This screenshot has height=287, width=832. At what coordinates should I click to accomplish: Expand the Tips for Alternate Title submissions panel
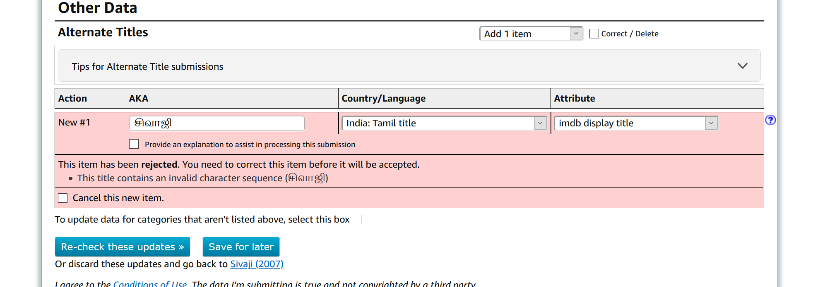(742, 66)
